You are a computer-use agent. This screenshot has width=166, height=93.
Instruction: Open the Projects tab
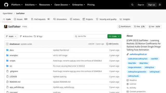(88, 19)
